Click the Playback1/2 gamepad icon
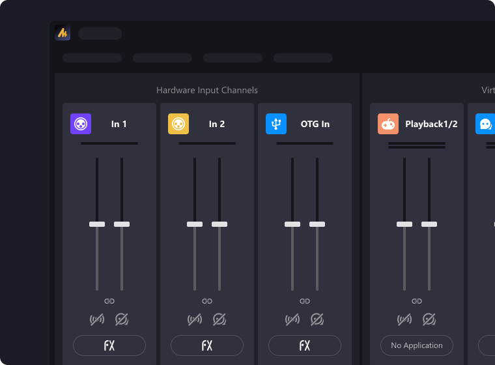 [x=388, y=124]
